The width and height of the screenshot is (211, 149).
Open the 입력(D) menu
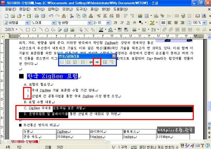coord(54,9)
